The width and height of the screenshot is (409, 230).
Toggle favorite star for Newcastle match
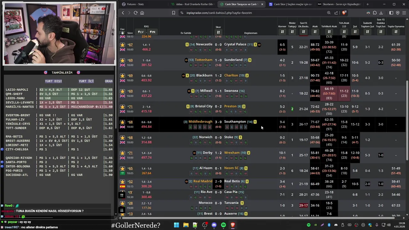click(122, 45)
